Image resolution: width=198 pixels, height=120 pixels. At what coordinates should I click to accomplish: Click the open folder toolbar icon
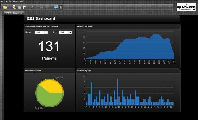6,7
